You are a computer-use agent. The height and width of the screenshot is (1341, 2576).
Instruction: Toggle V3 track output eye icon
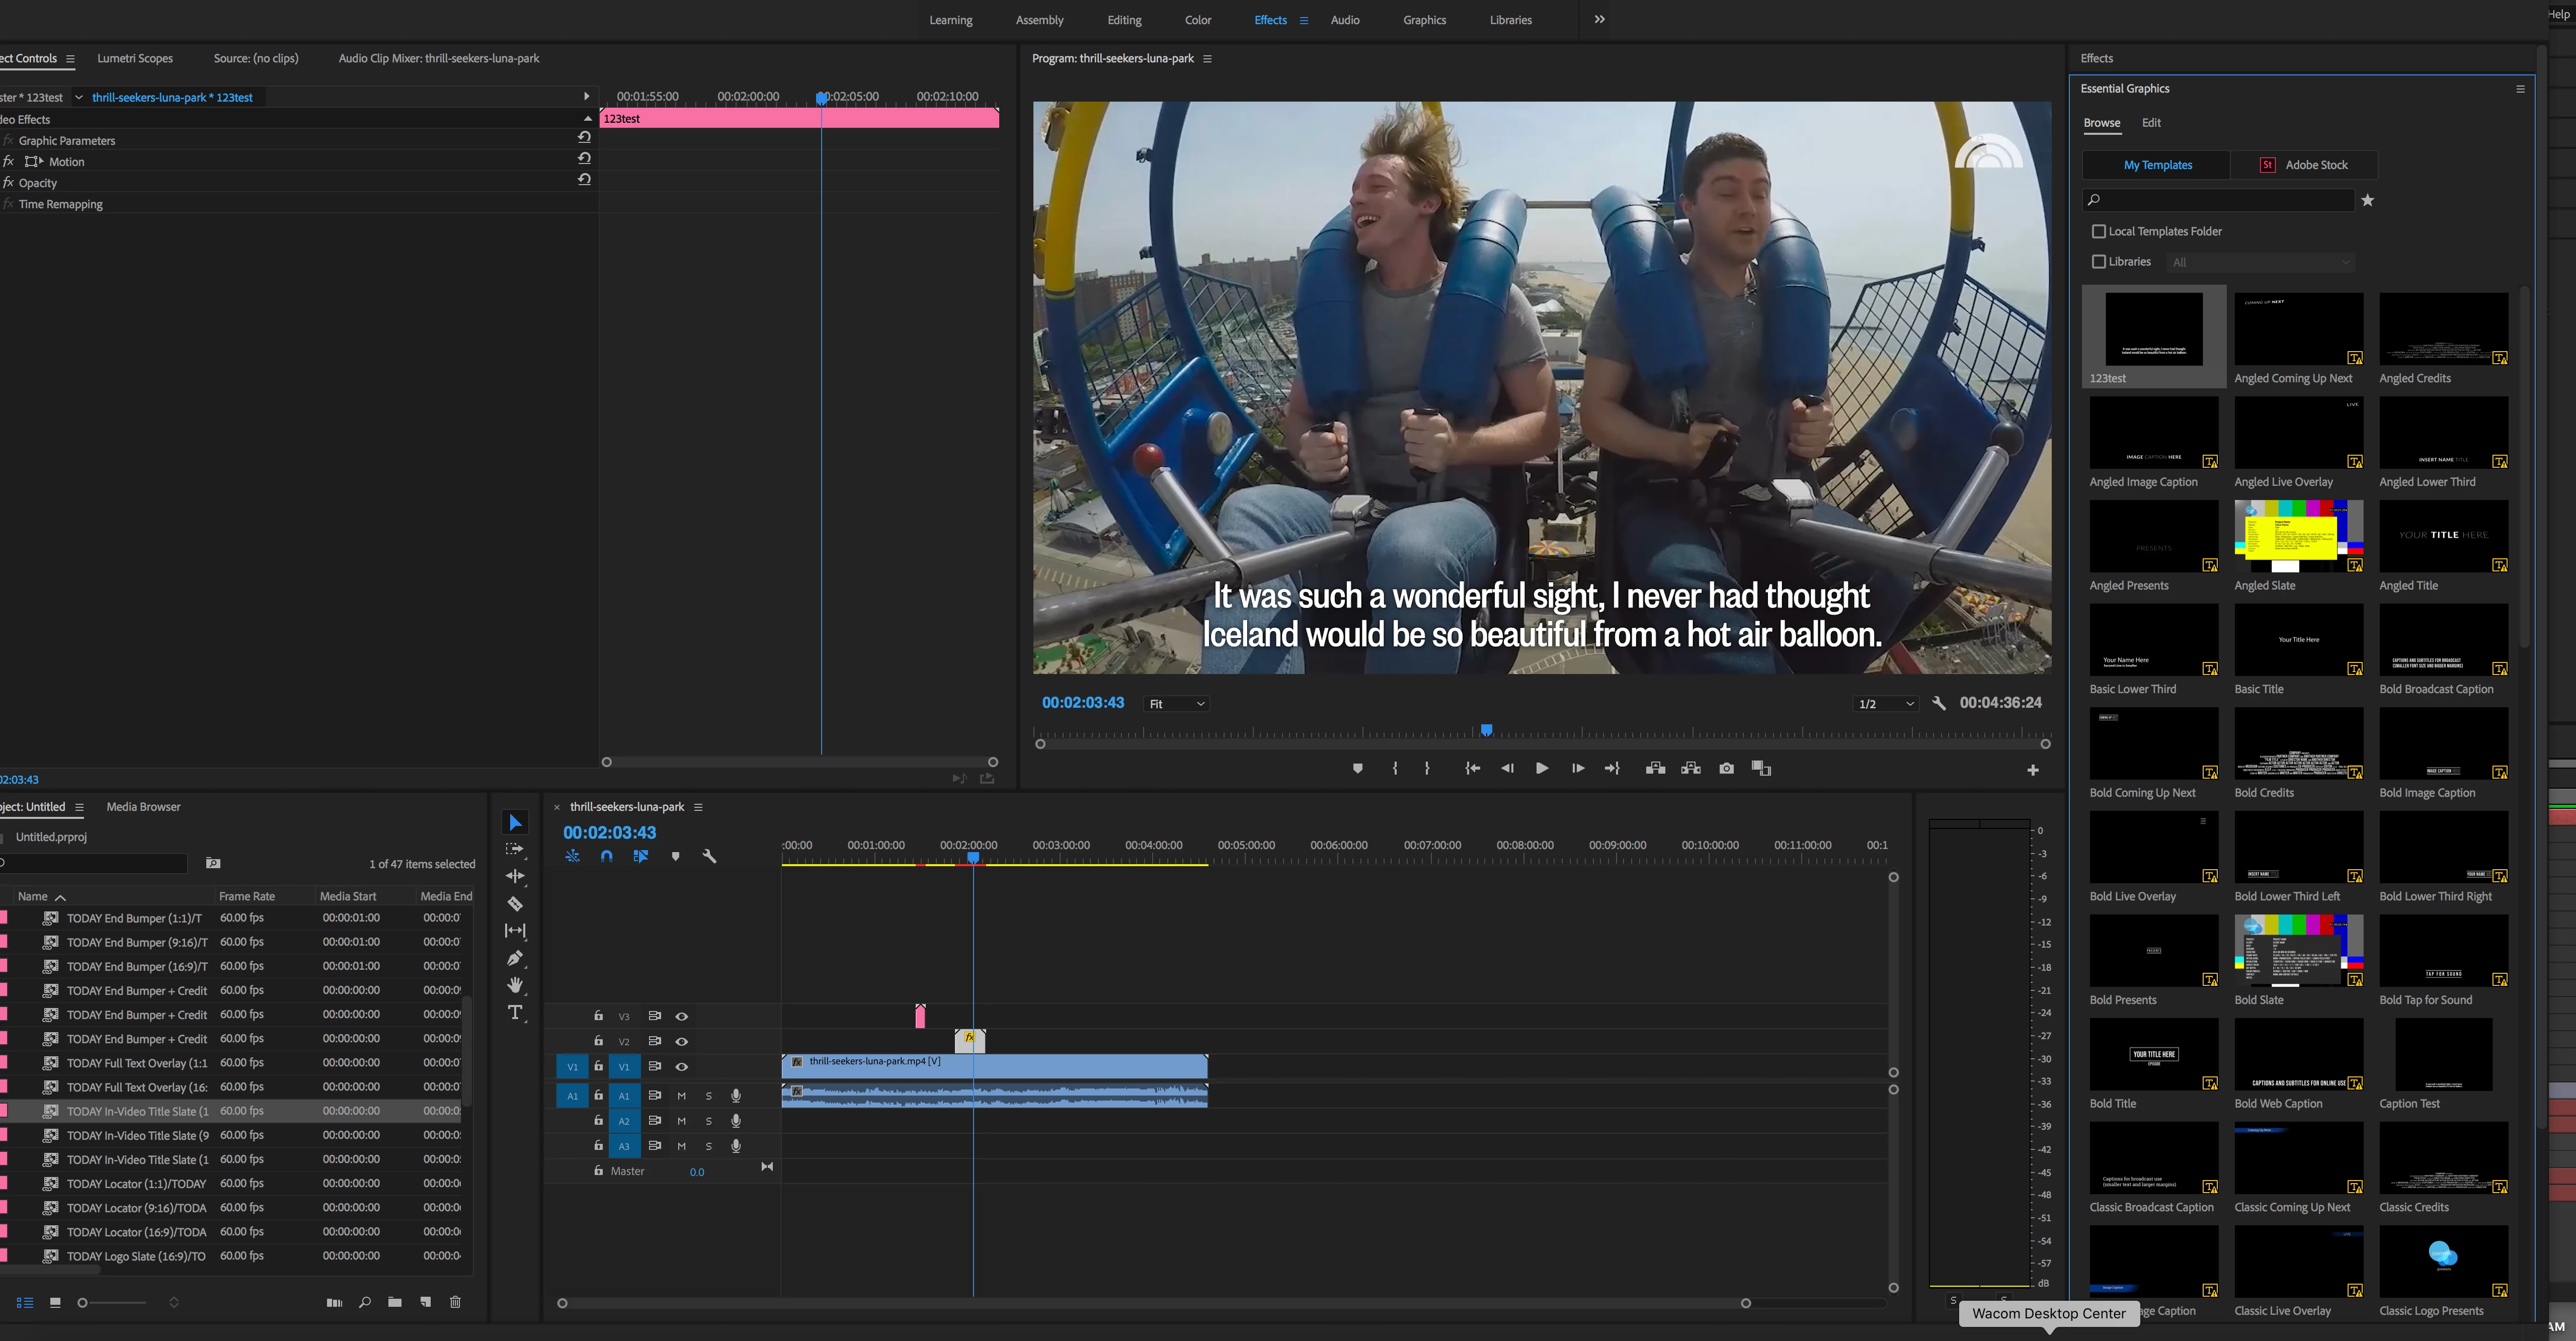tap(682, 1016)
